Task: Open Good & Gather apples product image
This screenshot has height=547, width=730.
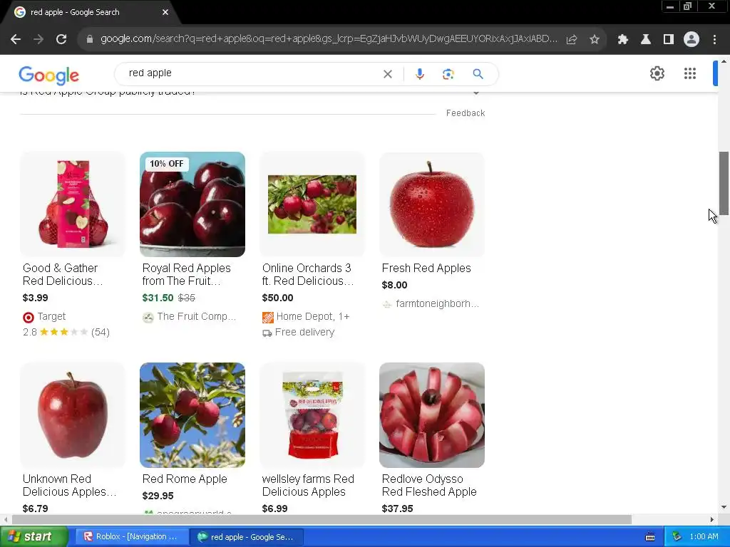Action: point(73,204)
